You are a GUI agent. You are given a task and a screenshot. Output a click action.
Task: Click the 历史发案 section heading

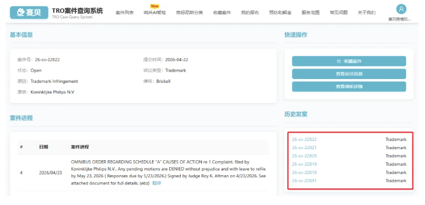click(296, 114)
